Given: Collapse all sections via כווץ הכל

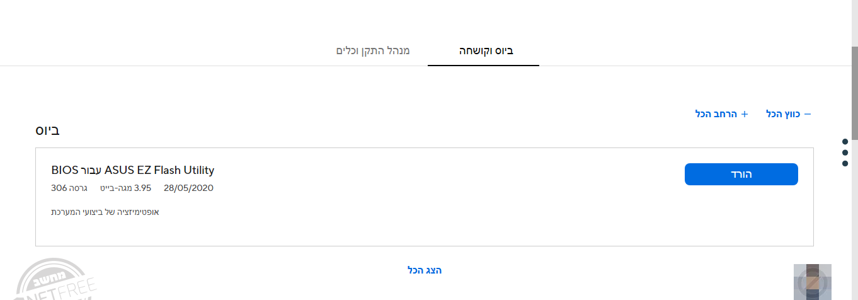Looking at the screenshot, I should click(783, 114).
